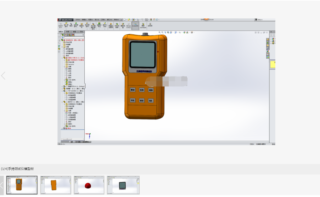Collapse the 外壳-8<1> component node
This screenshot has height=197, width=320.
coord(62,58)
